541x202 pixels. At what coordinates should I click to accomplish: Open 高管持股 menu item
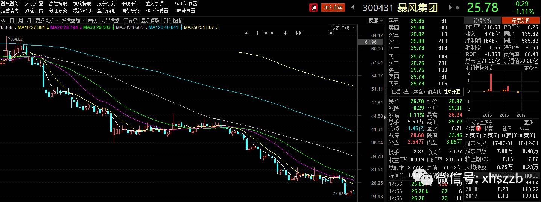click(58, 3)
